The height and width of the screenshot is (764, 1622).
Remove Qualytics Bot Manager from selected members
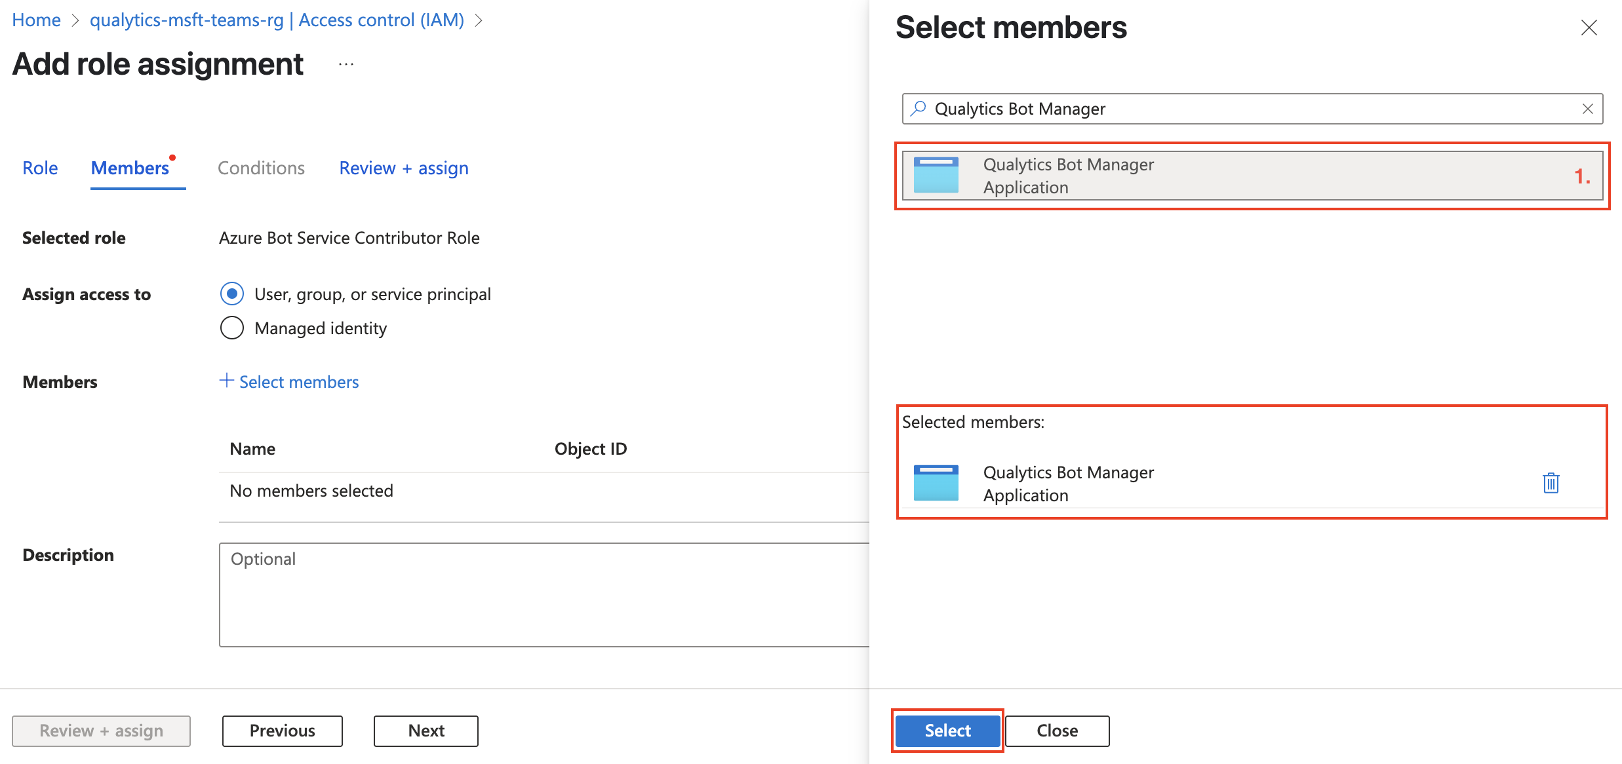pos(1551,483)
